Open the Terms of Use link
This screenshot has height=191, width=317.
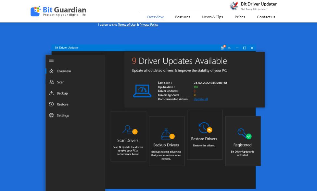[127, 25]
